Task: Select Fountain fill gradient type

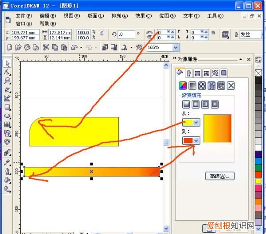Action: click(192, 86)
